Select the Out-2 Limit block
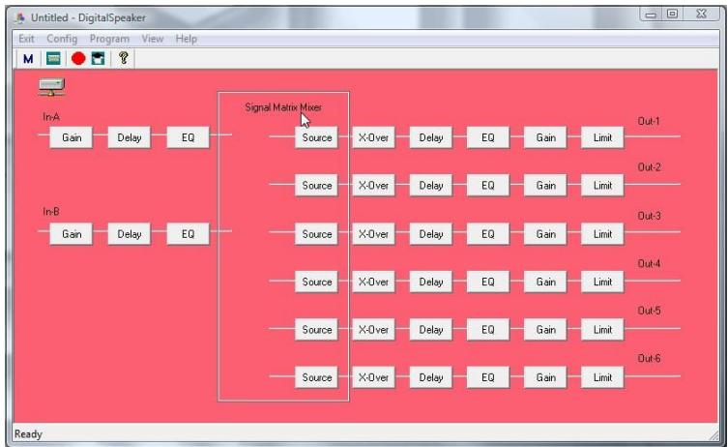The height and width of the screenshot is (447, 728). coord(602,186)
